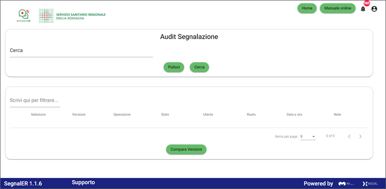Image resolution: width=386 pixels, height=189 pixels.
Task: Click the Pulisci button
Action: click(x=174, y=67)
